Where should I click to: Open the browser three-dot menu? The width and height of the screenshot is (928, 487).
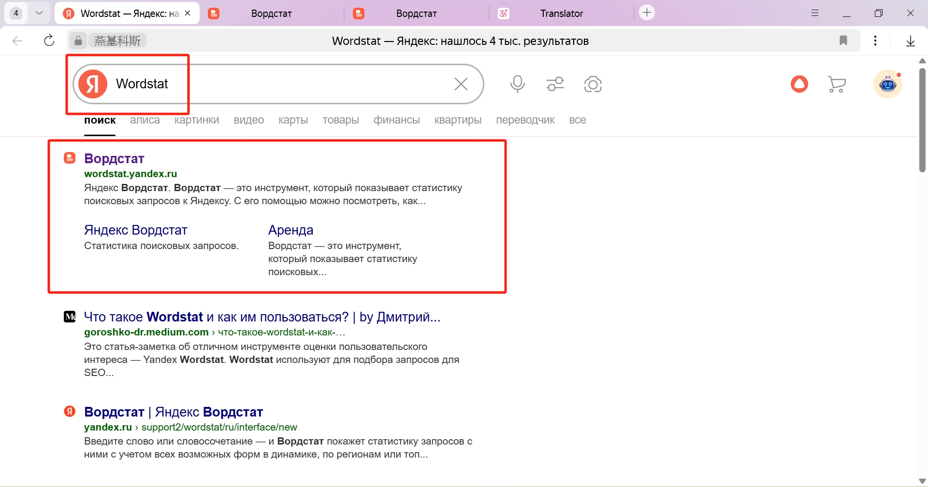[x=875, y=41]
